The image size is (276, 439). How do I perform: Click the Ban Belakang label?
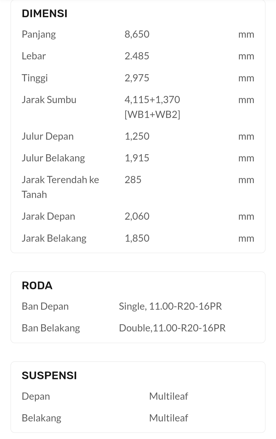[x=51, y=328]
